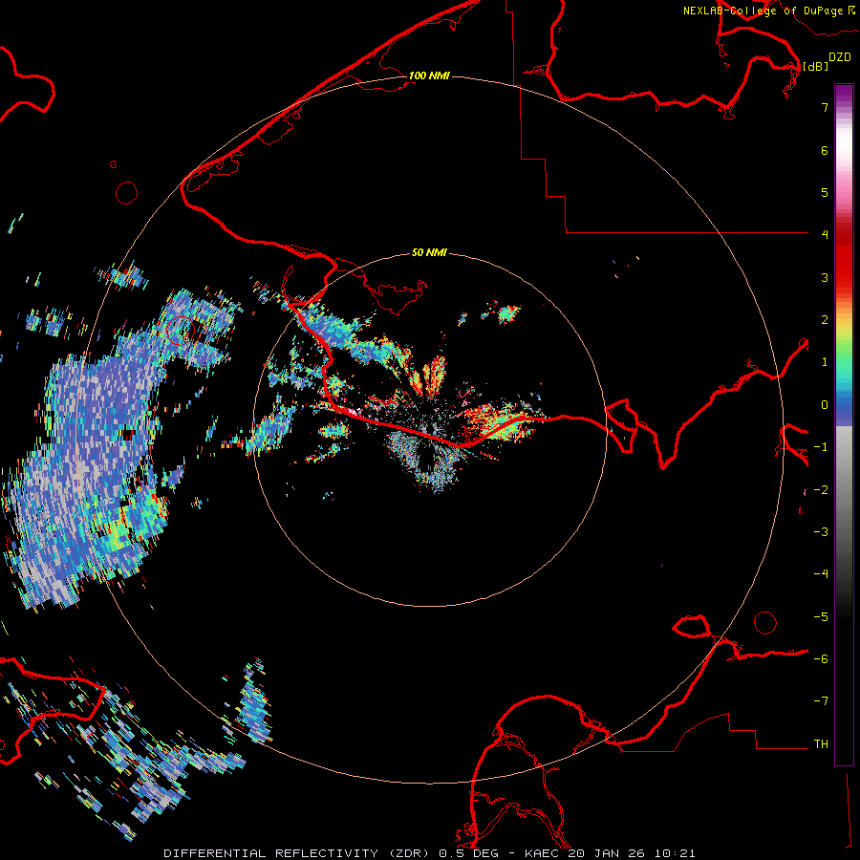The width and height of the screenshot is (860, 860).
Task: Click the 4 value on the color scale
Action: coord(825,235)
